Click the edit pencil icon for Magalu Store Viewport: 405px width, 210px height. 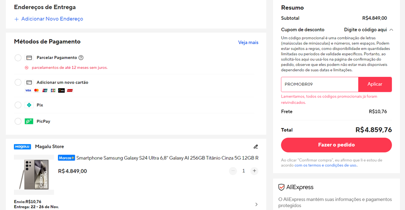coord(256,147)
